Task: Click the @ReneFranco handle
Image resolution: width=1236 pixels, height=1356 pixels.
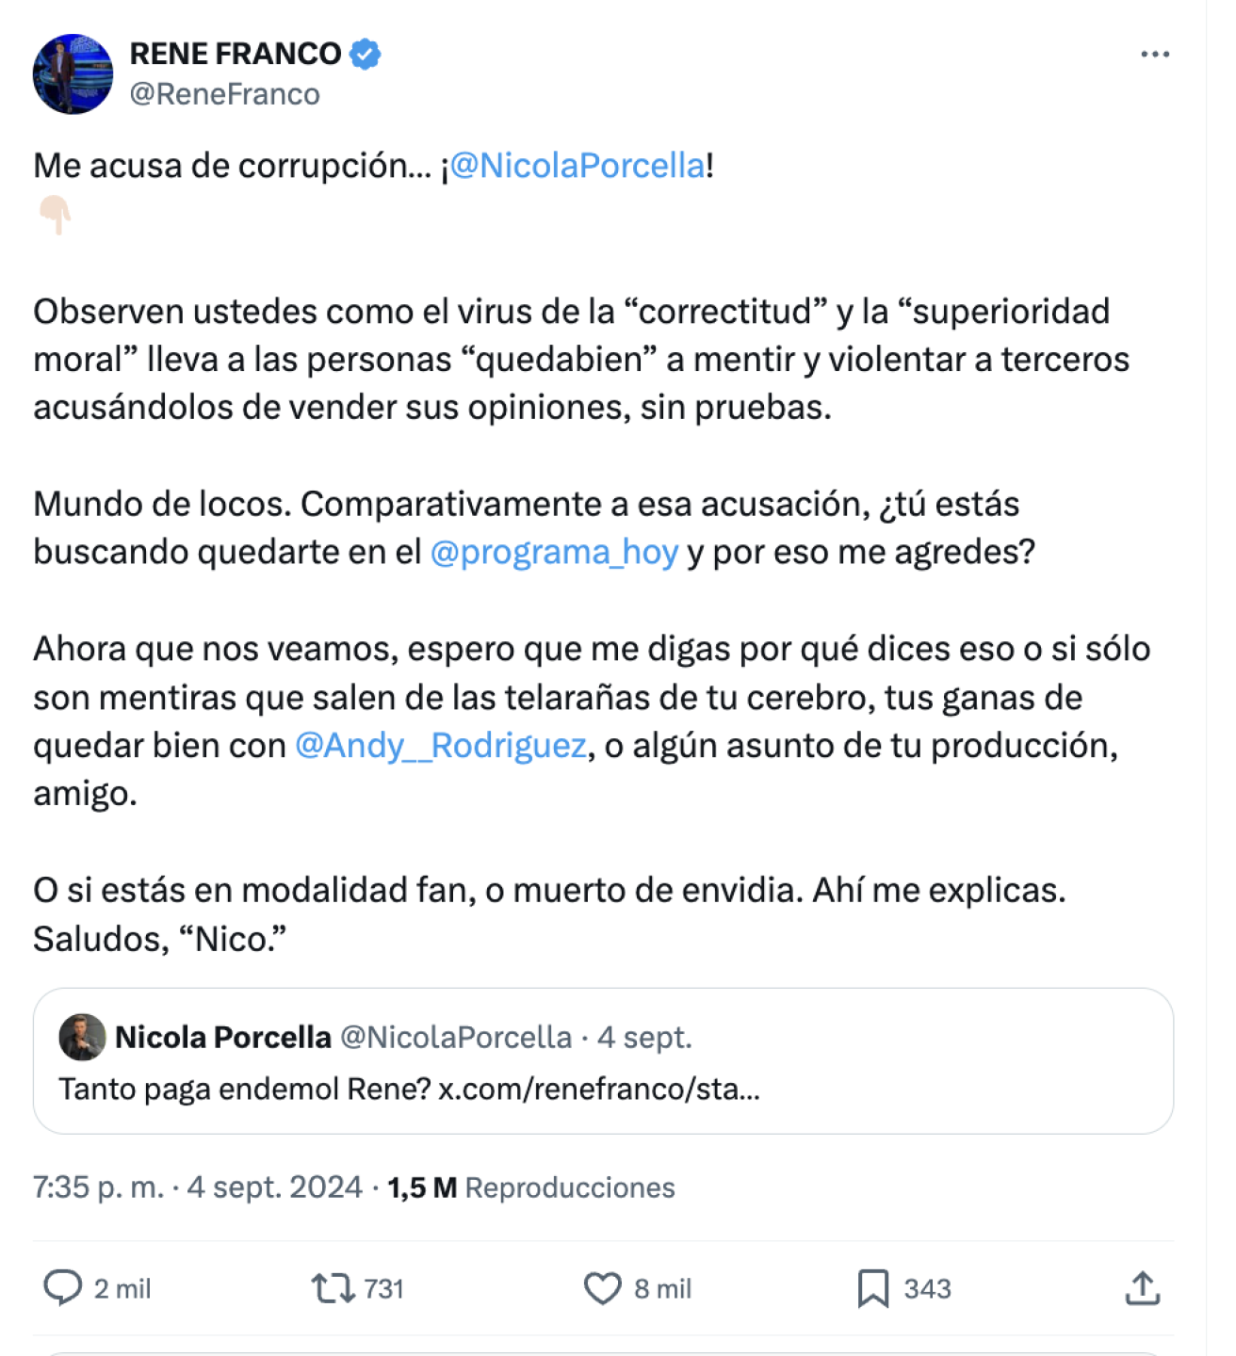Action: pos(224,94)
